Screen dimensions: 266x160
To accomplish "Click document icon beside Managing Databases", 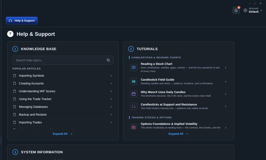I will 15,107.
